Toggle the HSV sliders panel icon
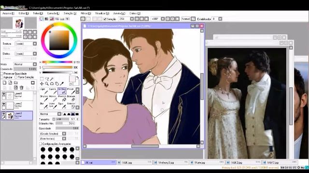The image size is (309, 173). [x=52, y=19]
